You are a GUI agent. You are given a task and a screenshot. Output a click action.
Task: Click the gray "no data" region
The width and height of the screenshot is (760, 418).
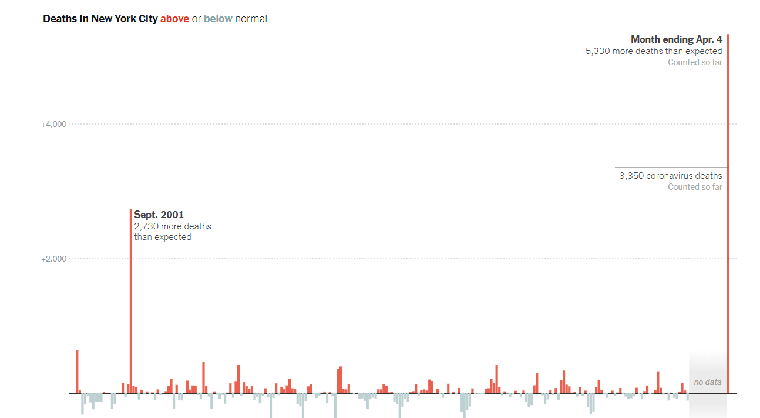point(707,376)
